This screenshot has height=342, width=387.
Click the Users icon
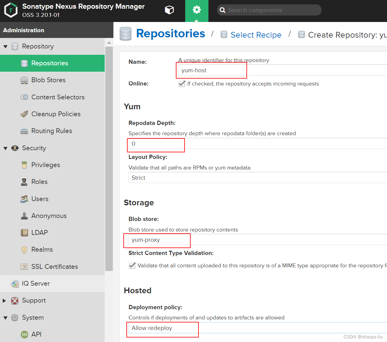24,199
